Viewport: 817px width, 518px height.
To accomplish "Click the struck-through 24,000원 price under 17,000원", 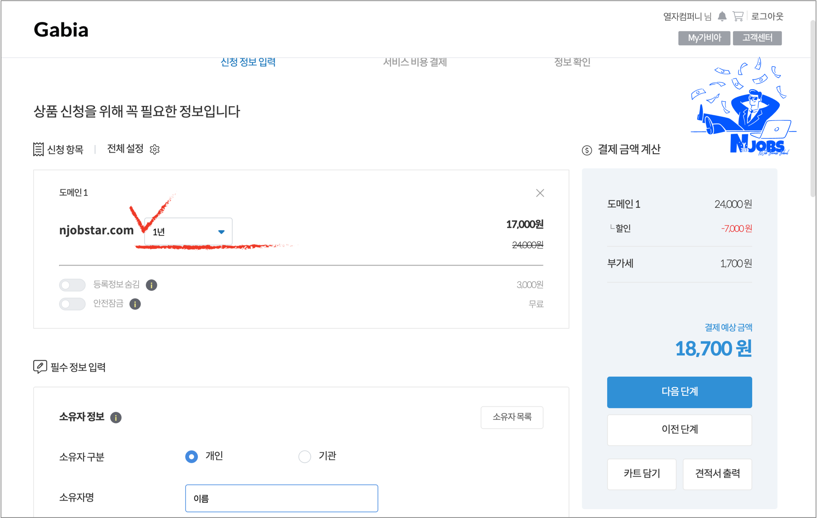I will click(527, 245).
